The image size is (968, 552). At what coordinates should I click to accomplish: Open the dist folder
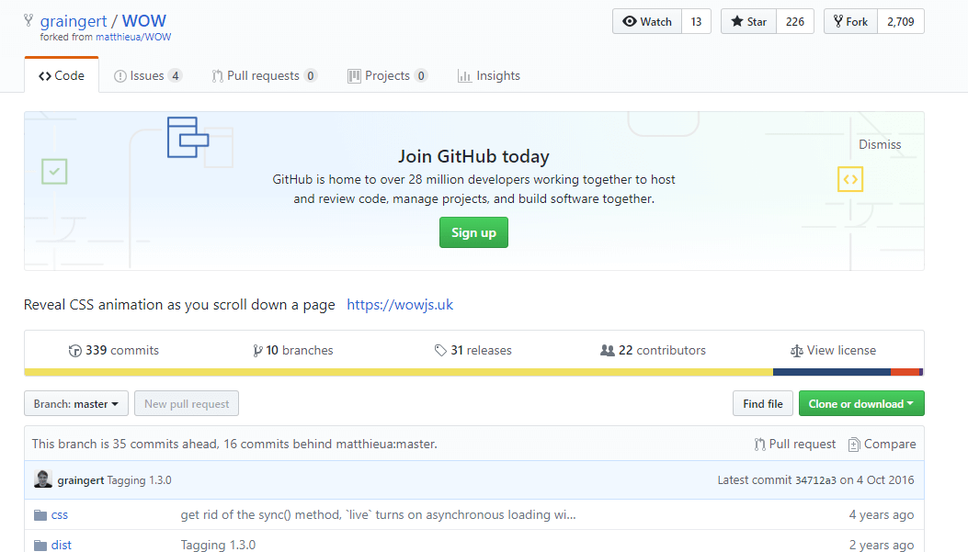coord(61,546)
